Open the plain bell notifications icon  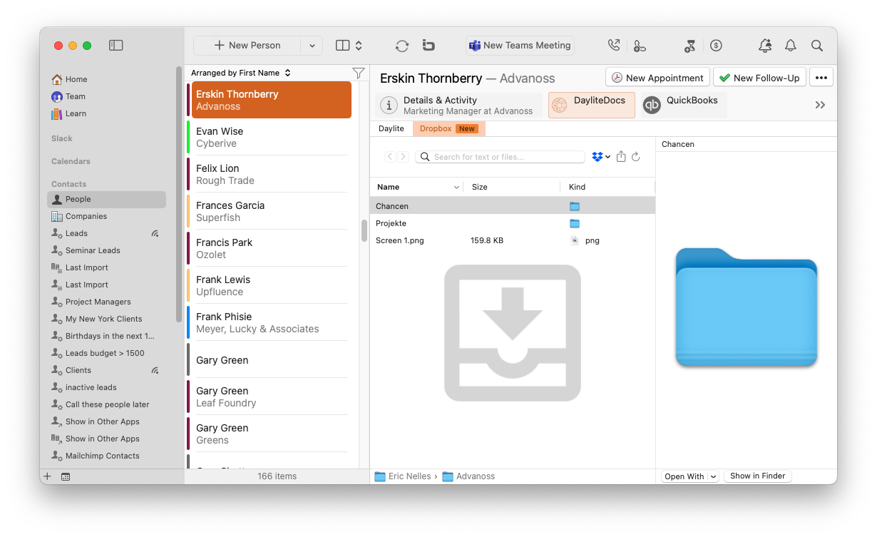[790, 46]
